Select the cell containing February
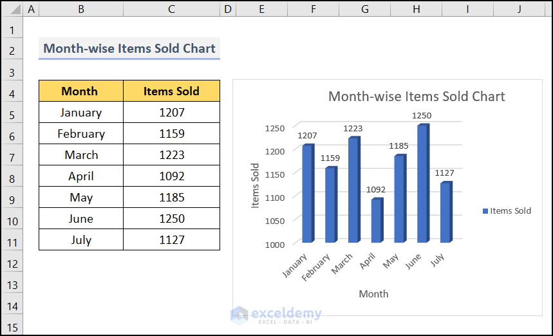Image resolution: width=553 pixels, height=336 pixels. [x=80, y=134]
